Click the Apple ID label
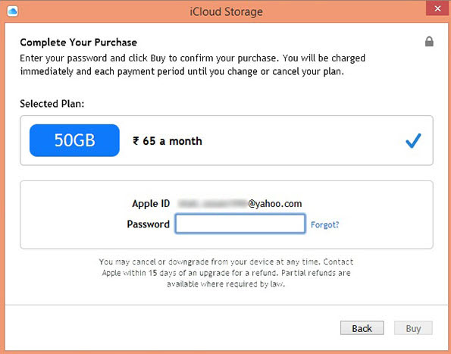Image resolution: width=451 pixels, height=354 pixels. click(x=151, y=204)
